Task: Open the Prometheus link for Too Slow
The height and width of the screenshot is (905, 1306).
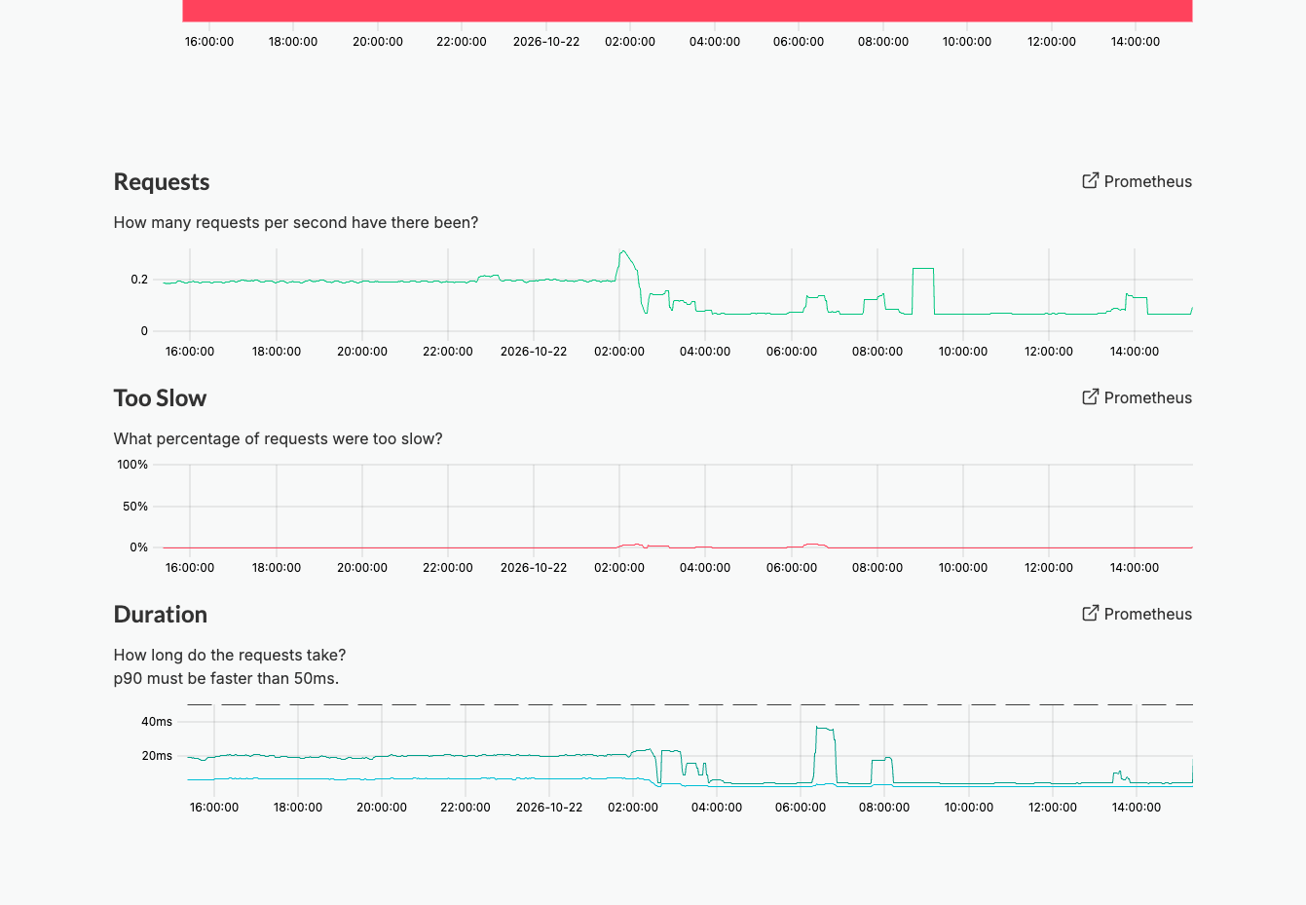Action: [1147, 397]
